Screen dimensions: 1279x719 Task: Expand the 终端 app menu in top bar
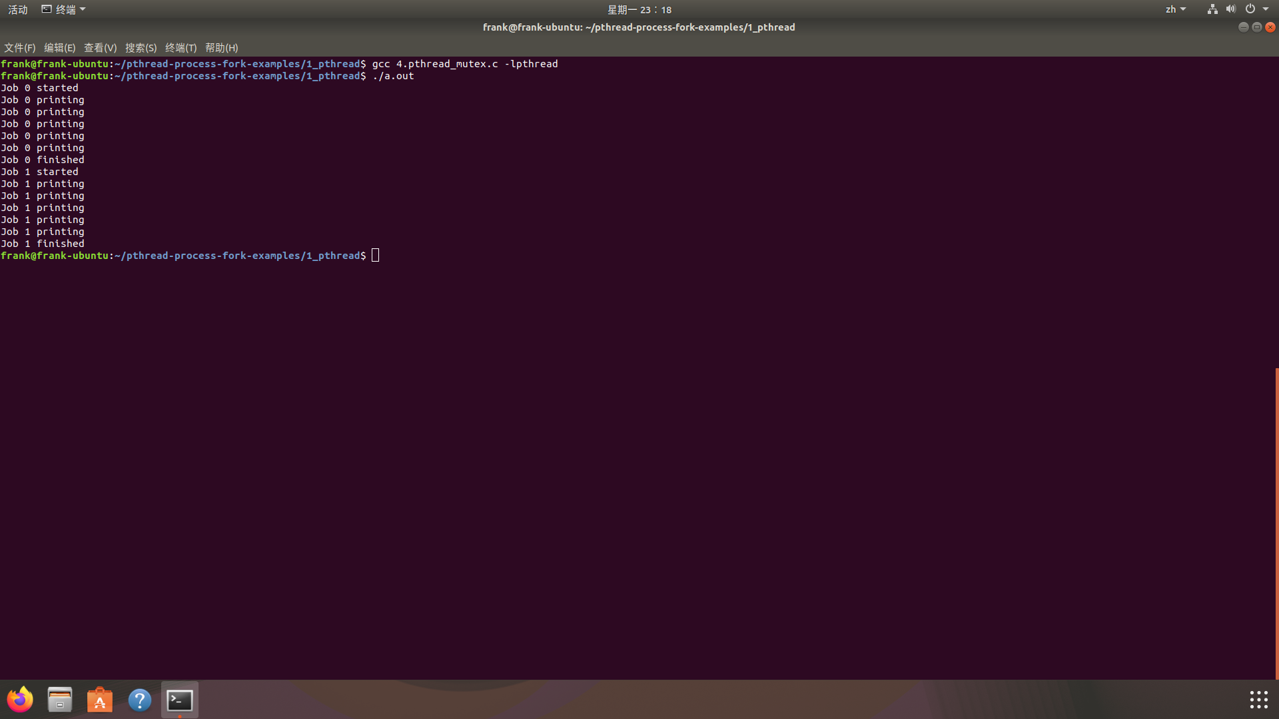64,9
